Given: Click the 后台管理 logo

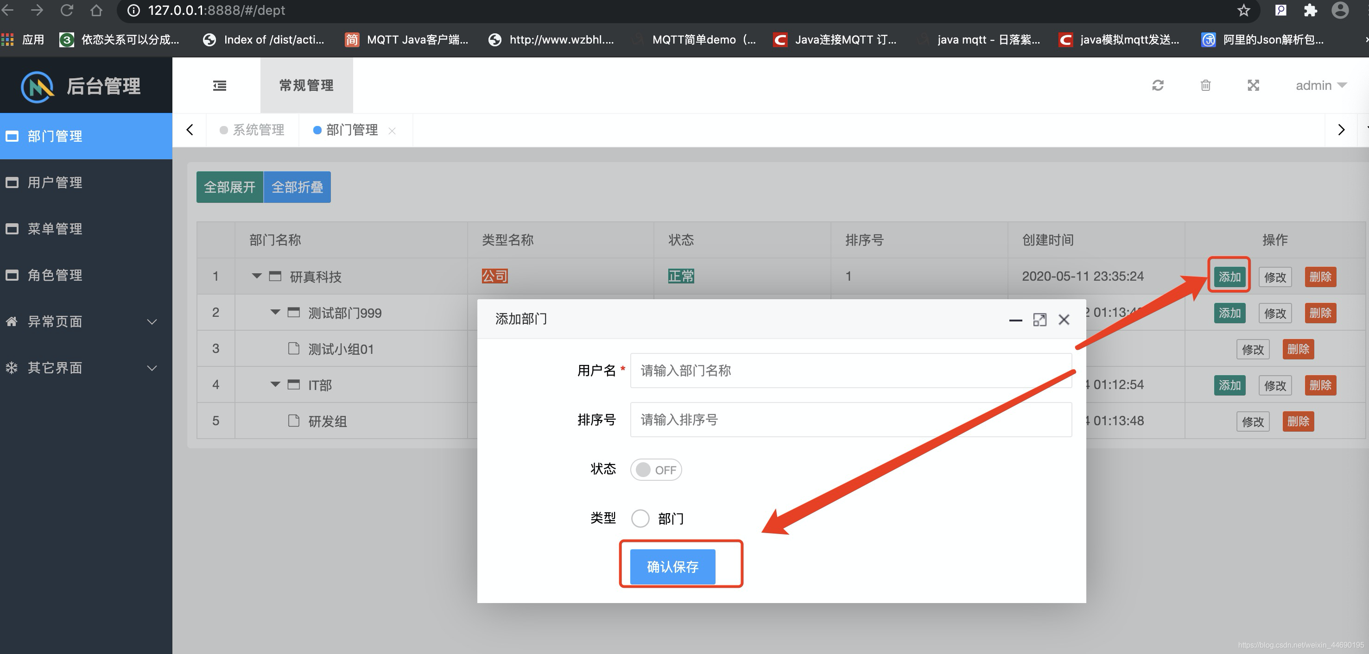Looking at the screenshot, I should click(81, 86).
